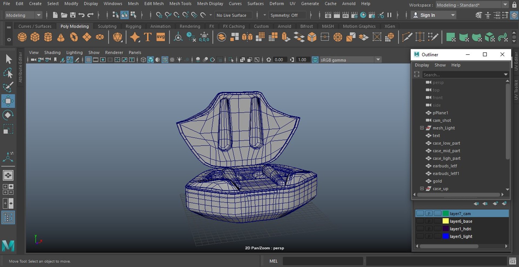Viewport: 519px width, 267px height.
Task: Create a polygon cube from the shelf
Action: (35, 37)
